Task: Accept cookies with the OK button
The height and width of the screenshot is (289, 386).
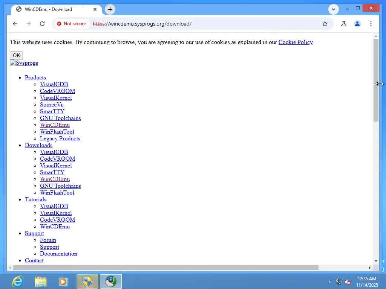Action: 16,55
